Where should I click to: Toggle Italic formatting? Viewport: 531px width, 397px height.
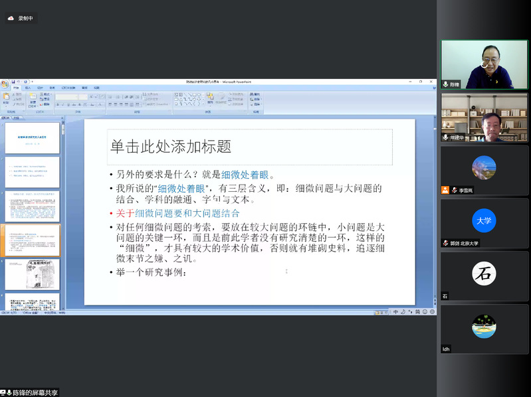click(63, 104)
